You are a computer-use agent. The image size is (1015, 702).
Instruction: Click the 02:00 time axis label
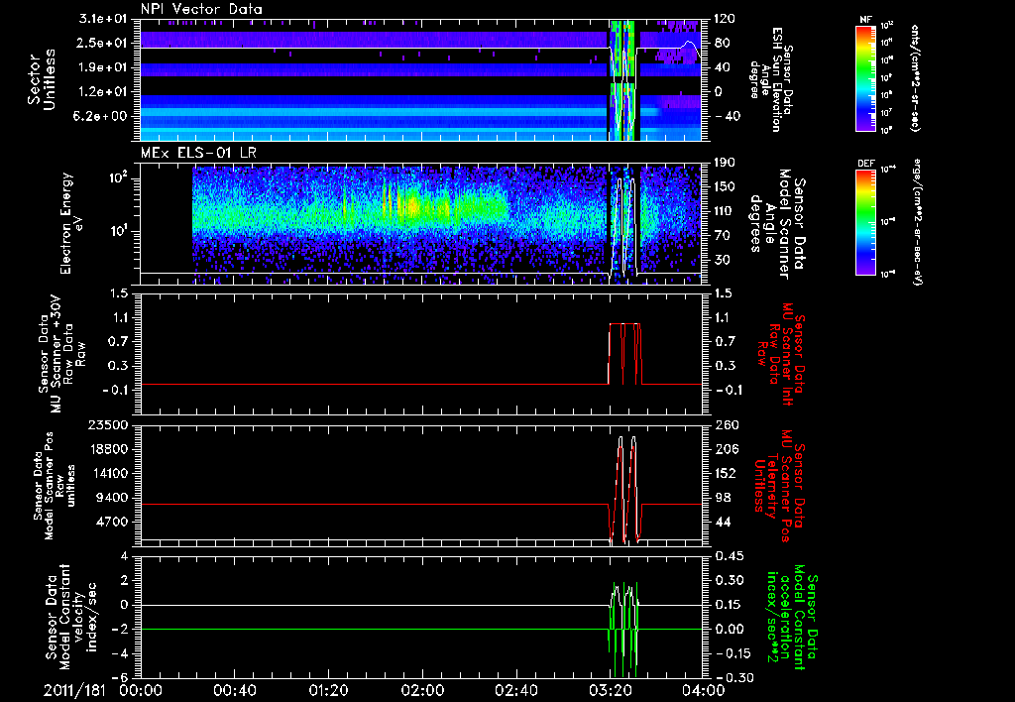(422, 690)
